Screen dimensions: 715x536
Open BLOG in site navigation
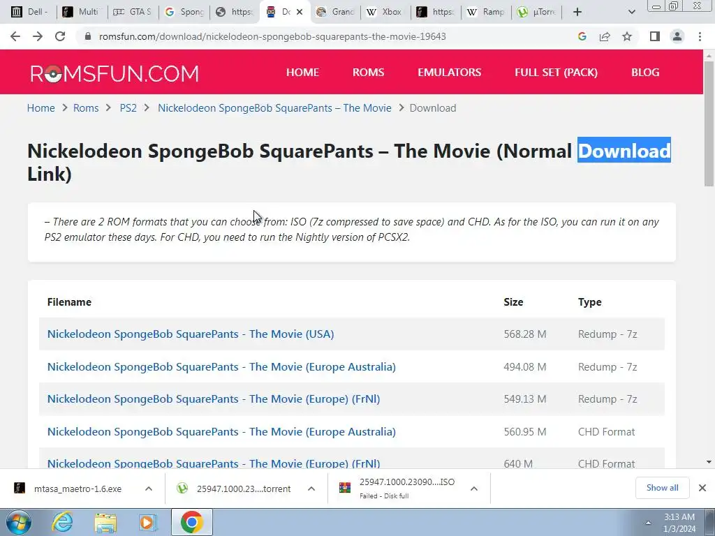point(645,73)
